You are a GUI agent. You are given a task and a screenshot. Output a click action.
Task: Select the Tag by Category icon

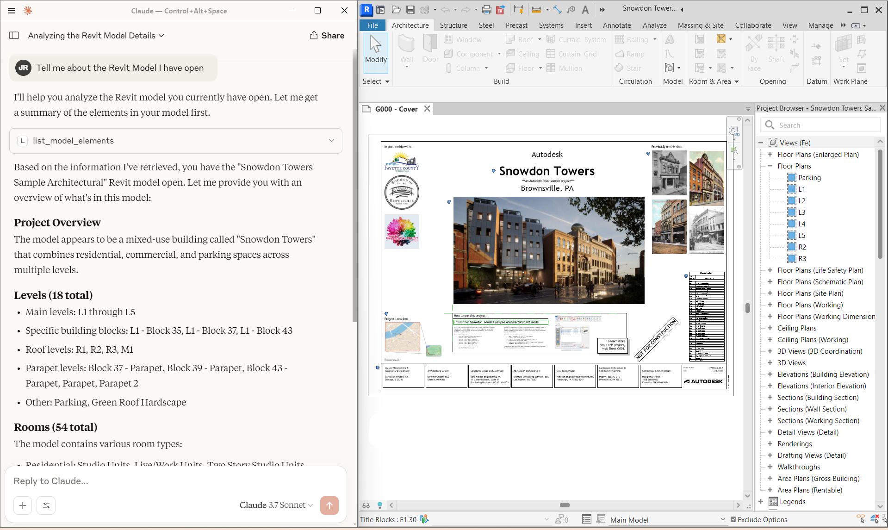571,9
